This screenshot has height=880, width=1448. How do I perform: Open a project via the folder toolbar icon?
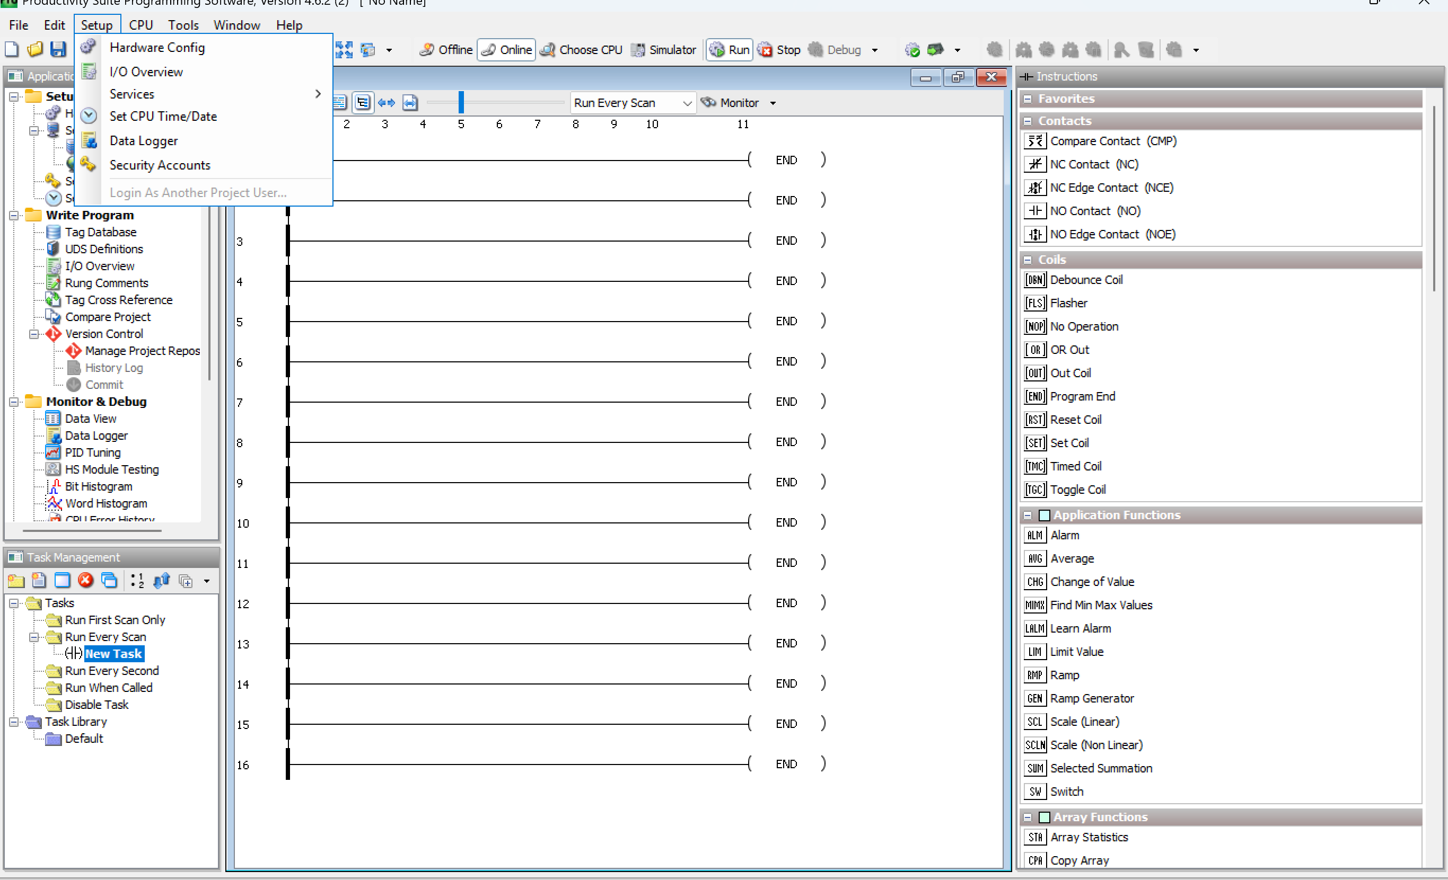tap(36, 49)
